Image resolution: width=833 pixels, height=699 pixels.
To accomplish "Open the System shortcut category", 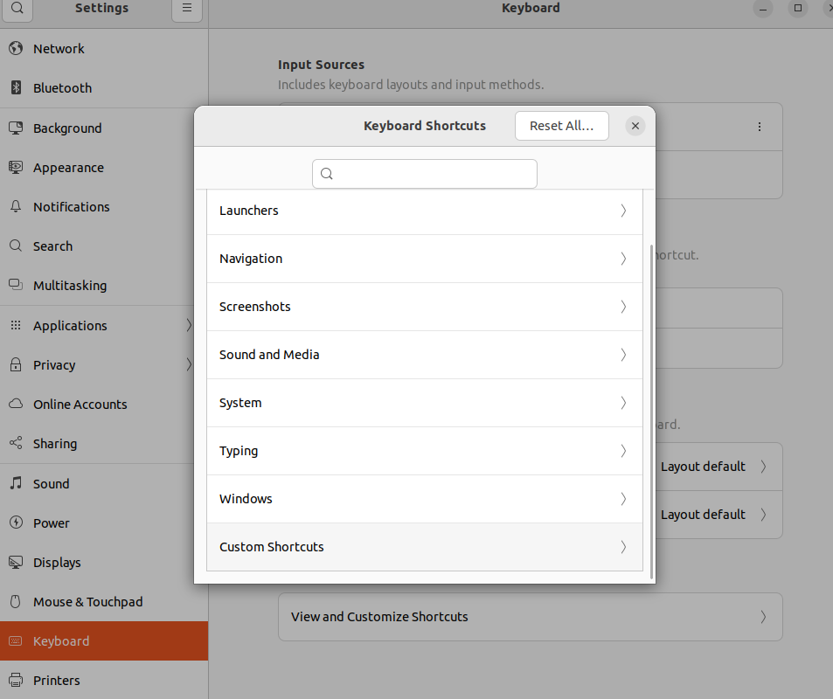I will pos(425,403).
